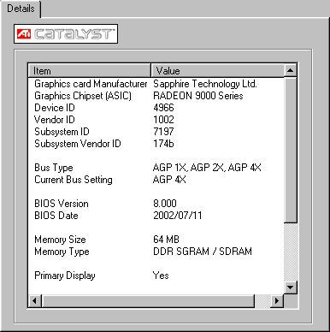This screenshot has width=330, height=332.
Task: Select the Primary Display row
Action: tap(156, 276)
